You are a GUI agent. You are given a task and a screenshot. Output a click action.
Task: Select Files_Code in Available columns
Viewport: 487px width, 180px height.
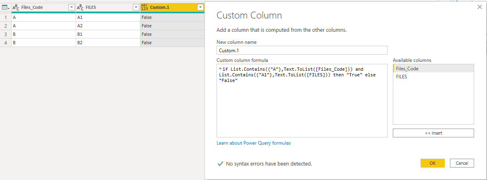[x=433, y=68]
